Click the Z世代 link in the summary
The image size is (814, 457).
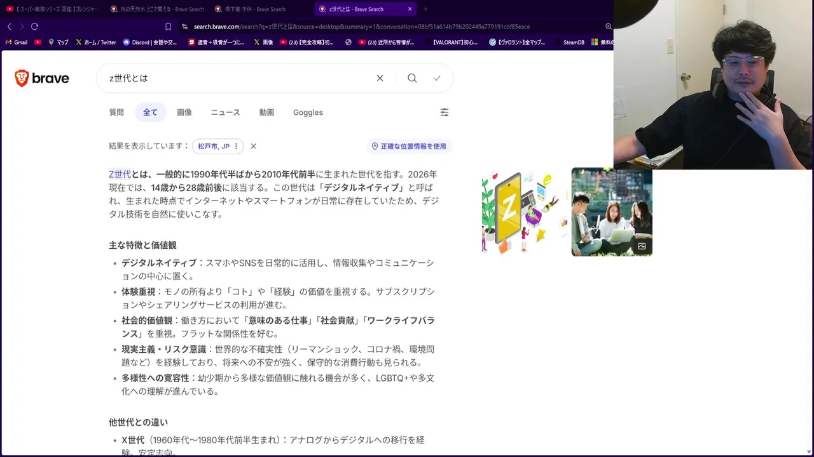120,174
